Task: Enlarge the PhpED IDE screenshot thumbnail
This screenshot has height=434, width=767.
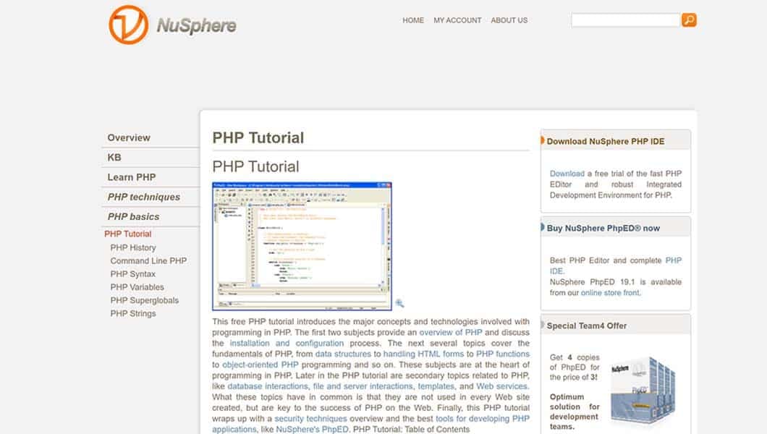Action: point(302,247)
